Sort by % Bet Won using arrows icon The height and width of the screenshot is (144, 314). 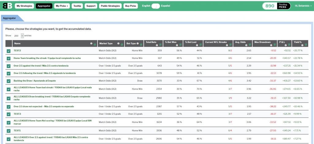(180, 45)
